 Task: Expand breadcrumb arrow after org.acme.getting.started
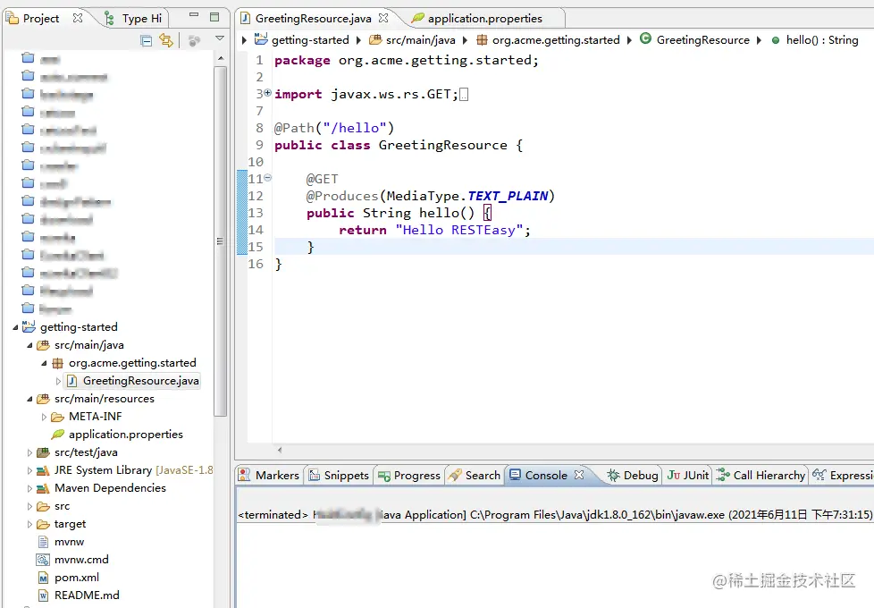(629, 40)
